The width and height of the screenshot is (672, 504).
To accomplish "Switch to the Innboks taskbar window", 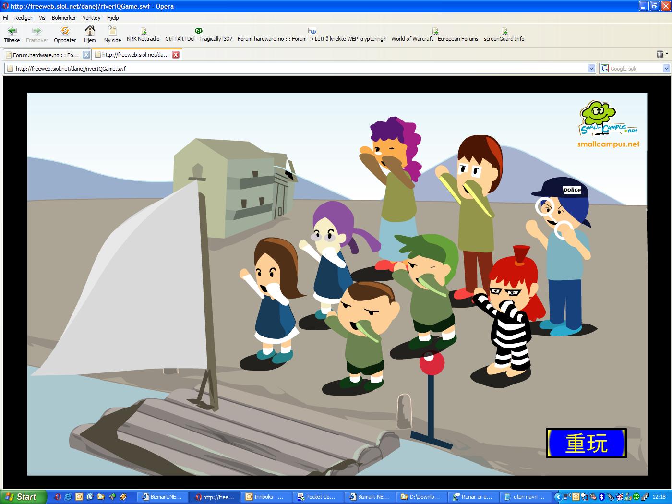I will tap(266, 497).
